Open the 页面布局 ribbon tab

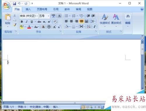pyautogui.click(x=42, y=9)
